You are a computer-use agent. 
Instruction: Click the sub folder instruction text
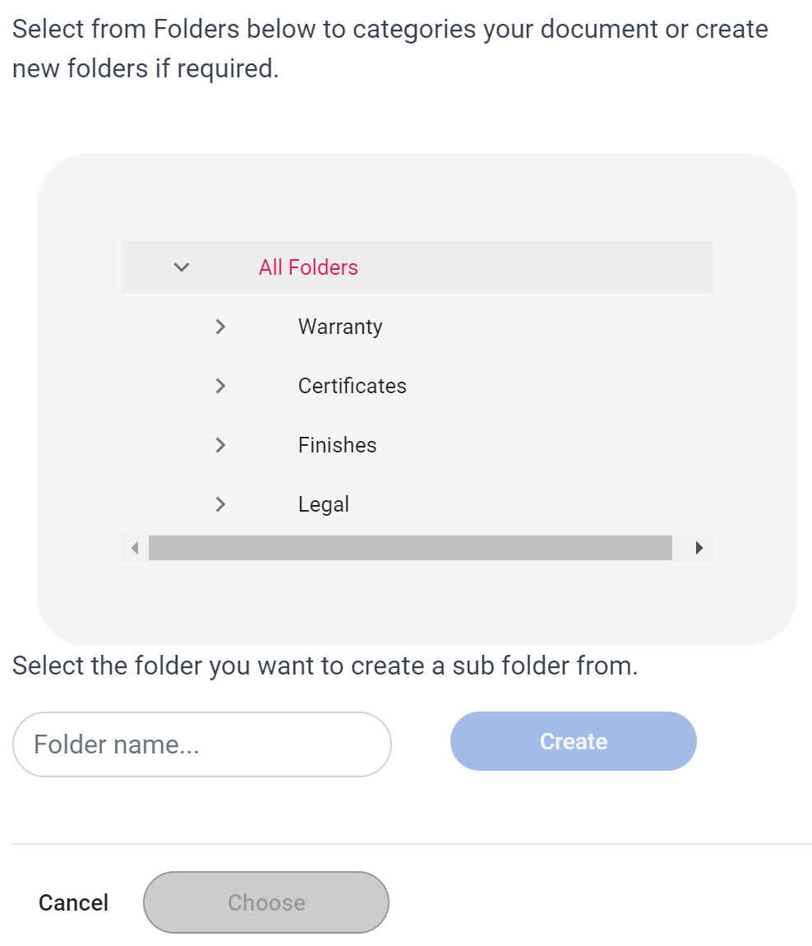pos(325,665)
